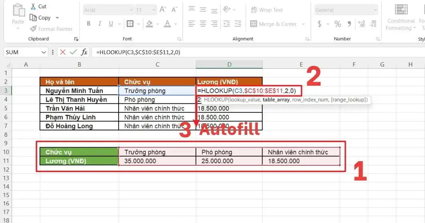Apply Comma Style format

349,24
